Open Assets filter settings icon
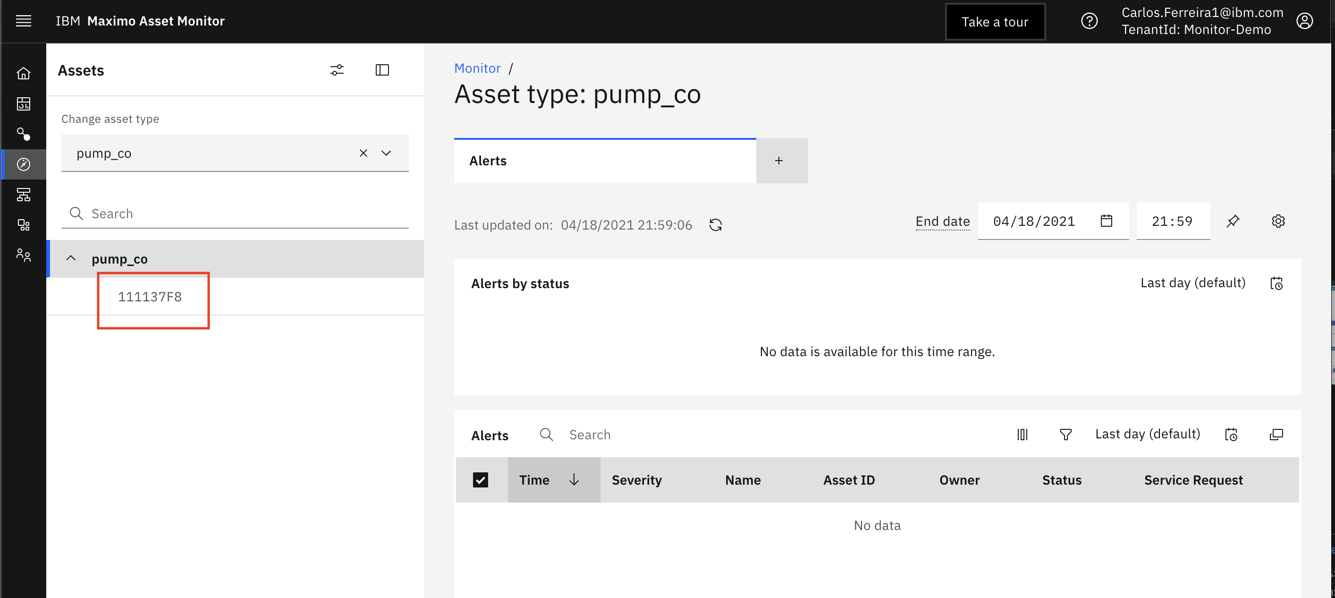Image resolution: width=1335 pixels, height=598 pixels. click(x=337, y=69)
